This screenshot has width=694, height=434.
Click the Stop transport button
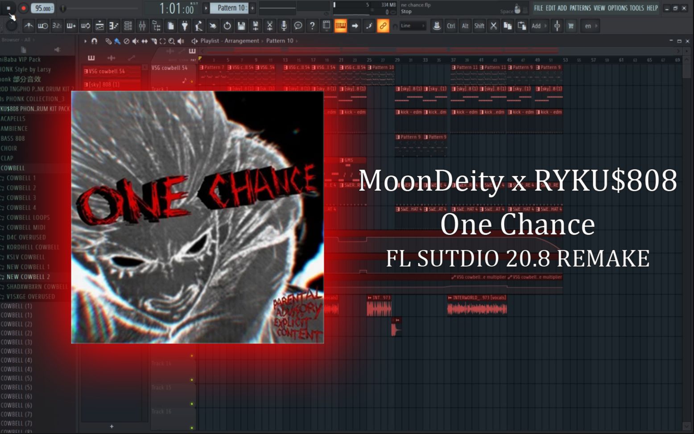(8, 8)
